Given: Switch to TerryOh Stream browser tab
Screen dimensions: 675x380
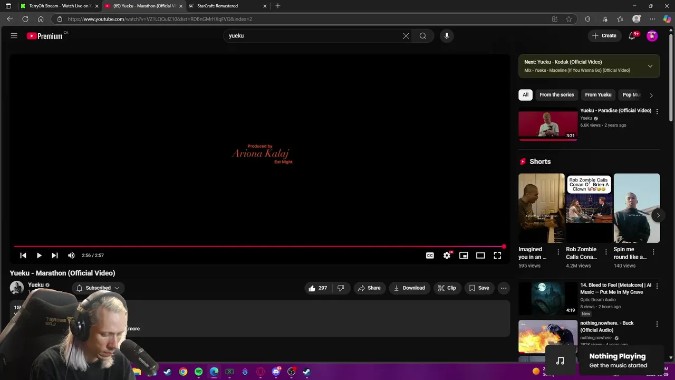Looking at the screenshot, I should coord(59,6).
